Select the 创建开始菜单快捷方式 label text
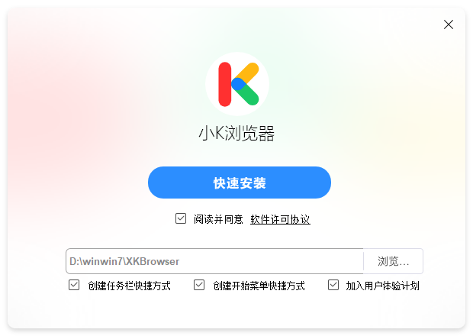This screenshot has height=336, width=473. (259, 286)
